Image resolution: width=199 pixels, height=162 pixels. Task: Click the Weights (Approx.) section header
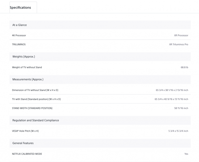[x=24, y=57]
